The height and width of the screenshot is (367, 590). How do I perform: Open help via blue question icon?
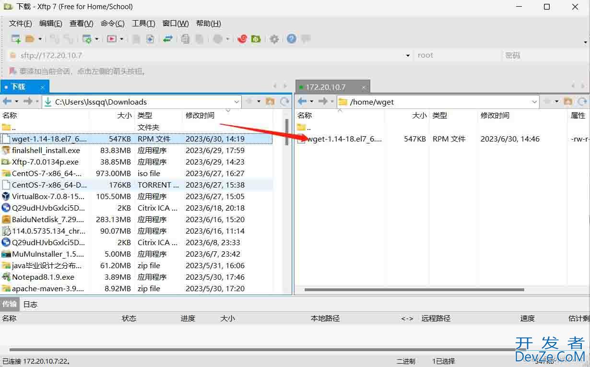(x=292, y=39)
